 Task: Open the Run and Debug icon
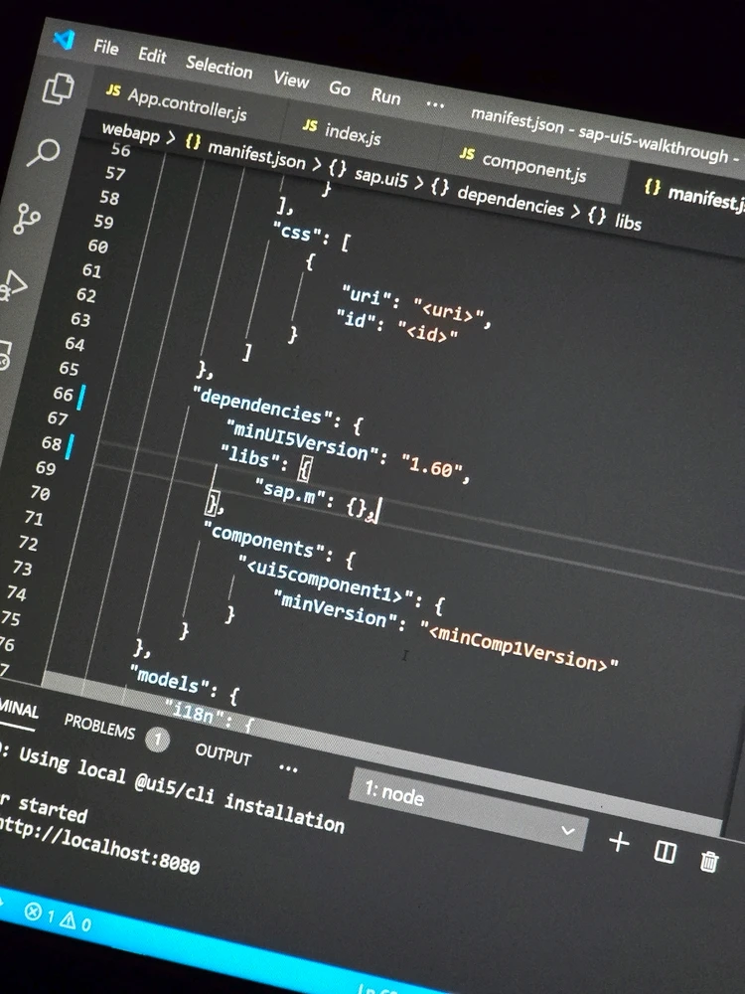coord(14,284)
